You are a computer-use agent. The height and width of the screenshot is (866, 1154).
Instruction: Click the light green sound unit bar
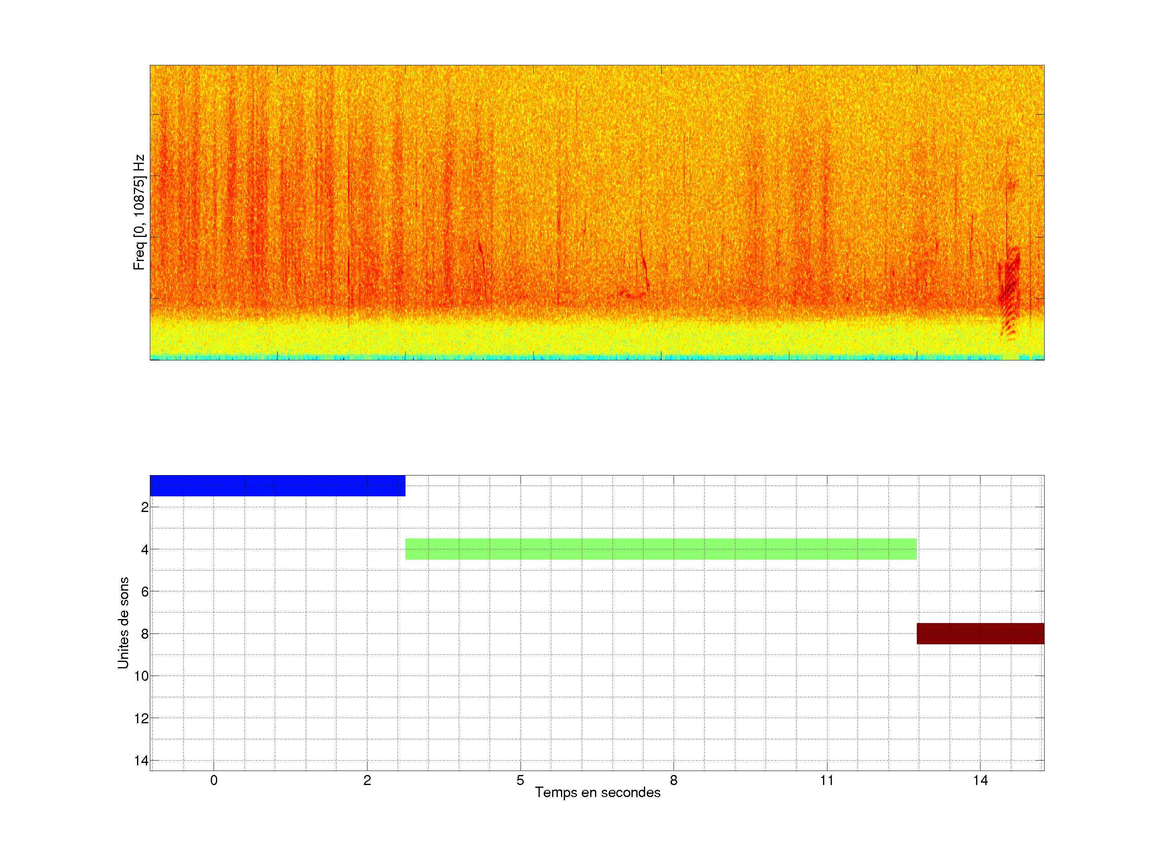pos(660,548)
